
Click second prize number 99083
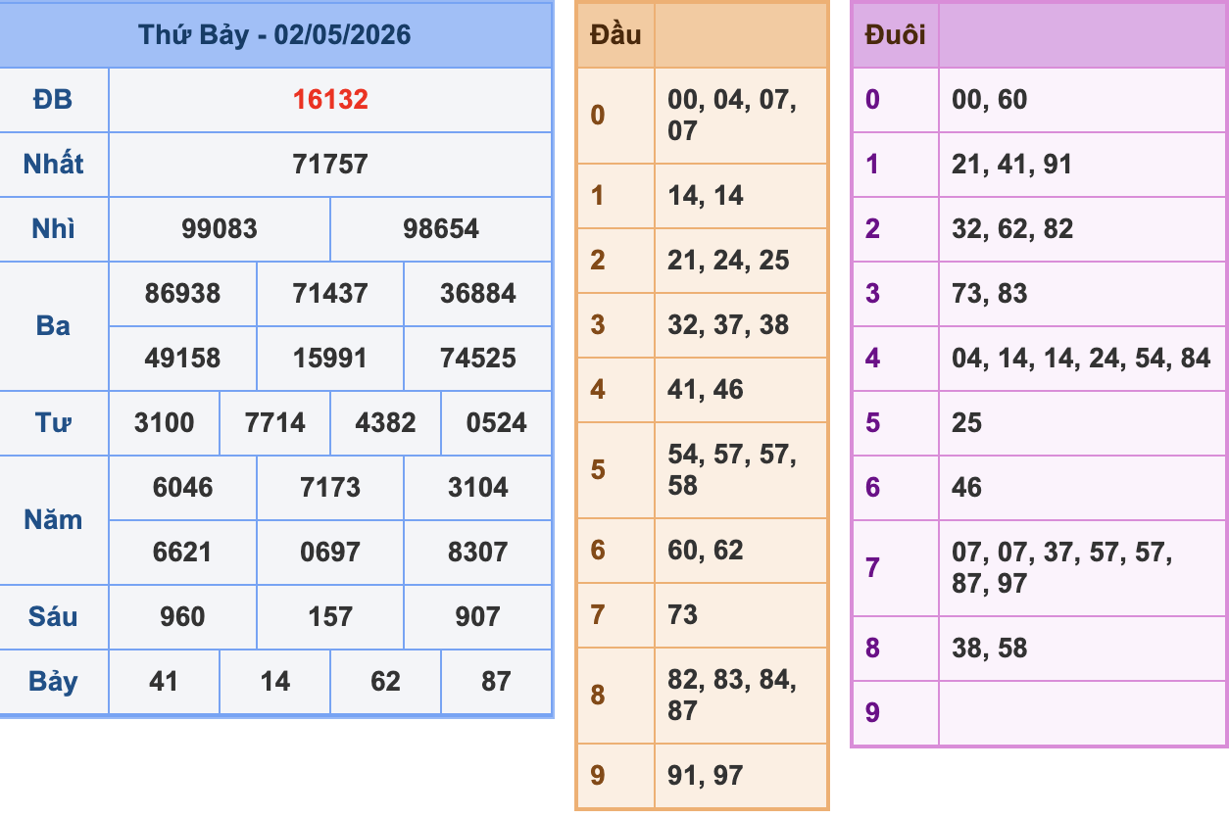(x=220, y=229)
